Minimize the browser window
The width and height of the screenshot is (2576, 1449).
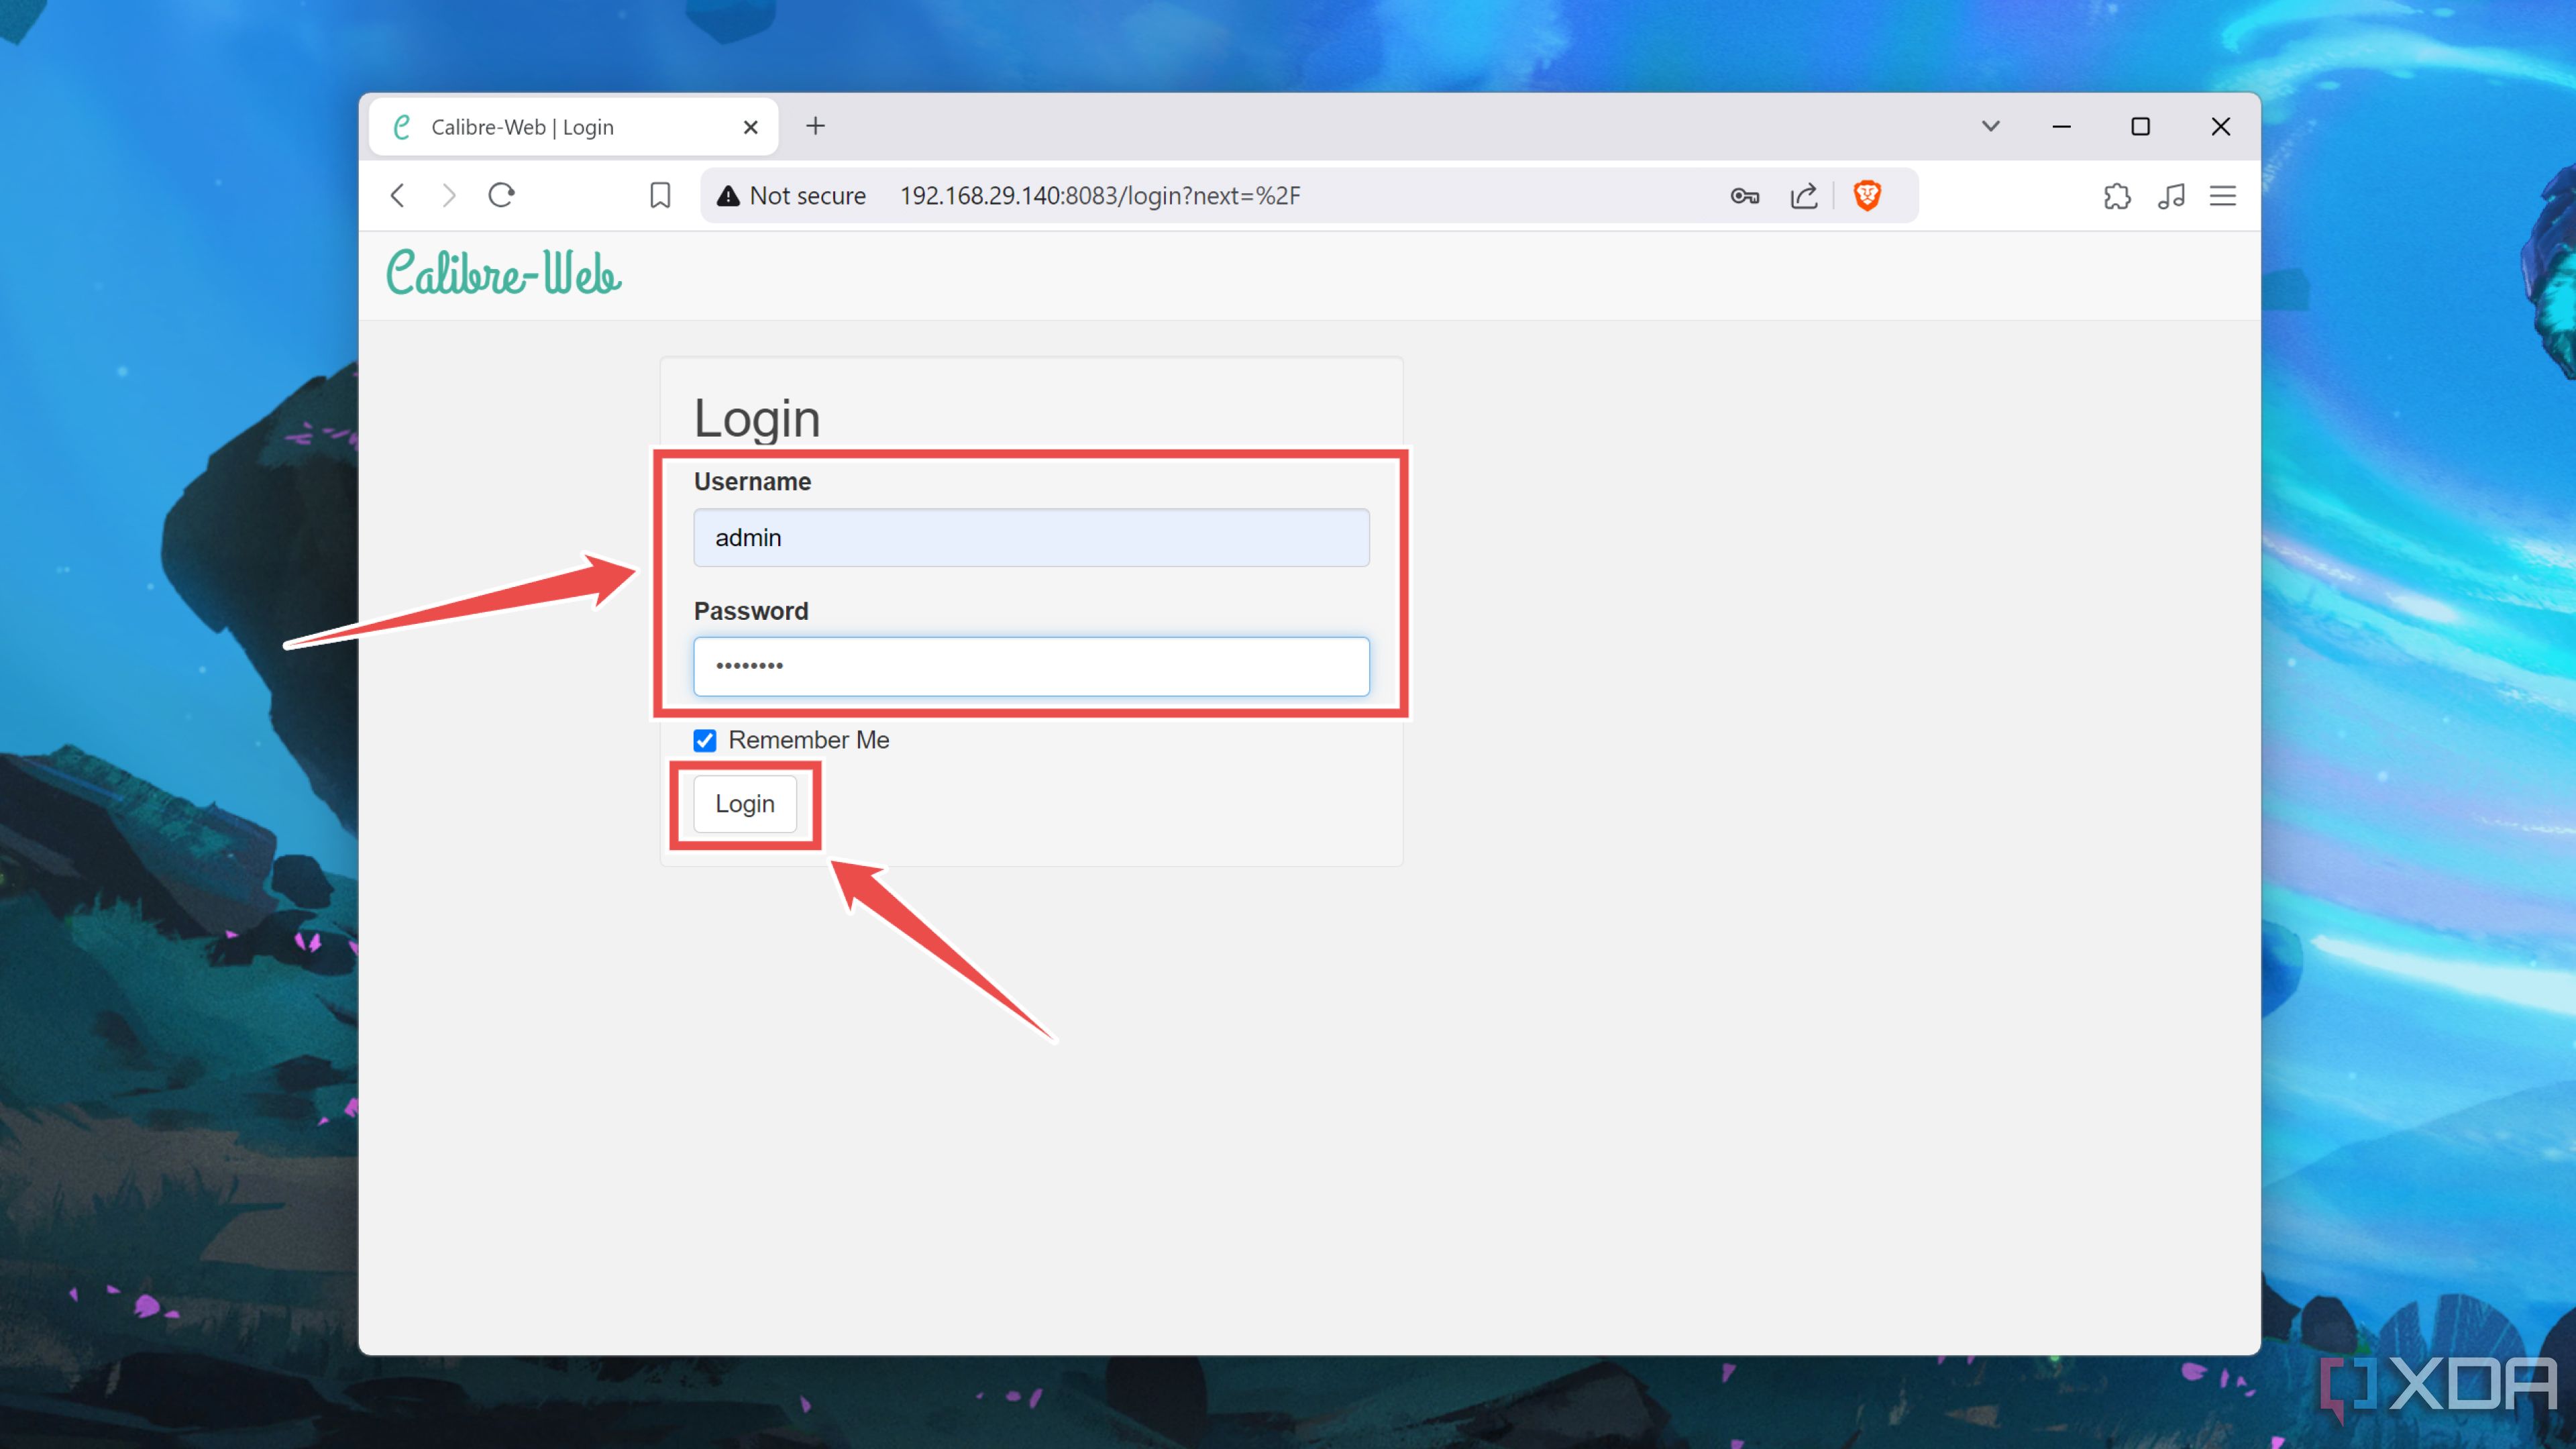[2061, 126]
